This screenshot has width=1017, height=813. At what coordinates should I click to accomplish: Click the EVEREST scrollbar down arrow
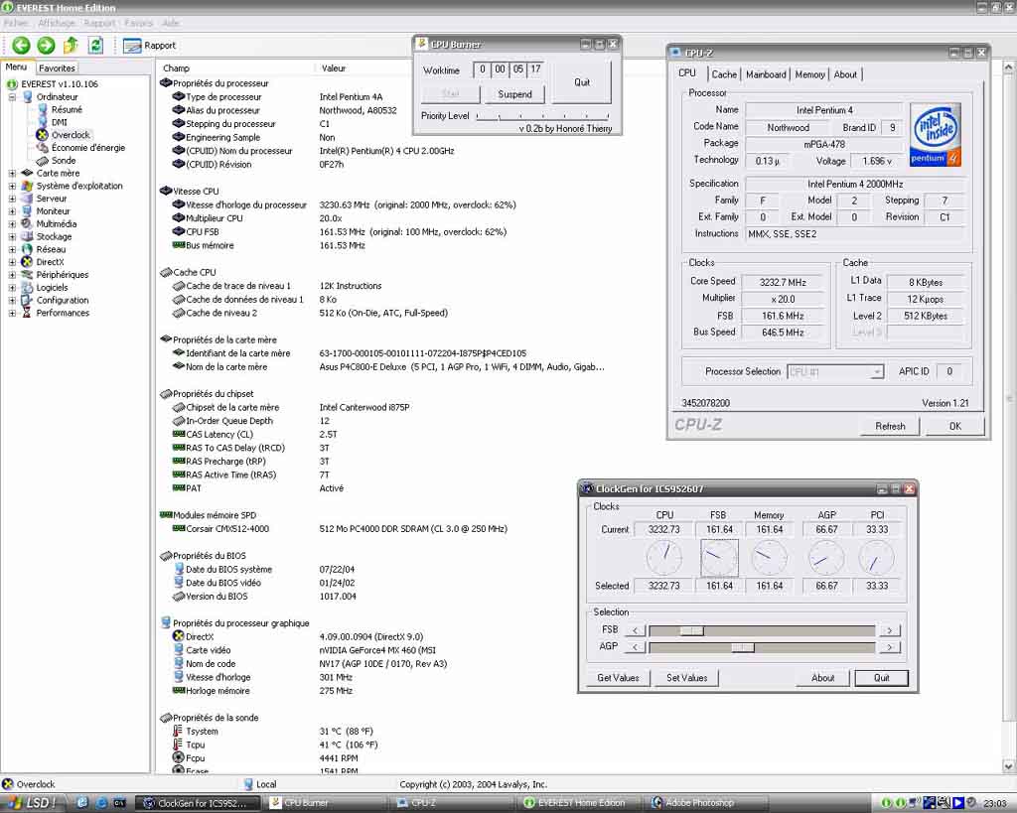tap(1009, 766)
